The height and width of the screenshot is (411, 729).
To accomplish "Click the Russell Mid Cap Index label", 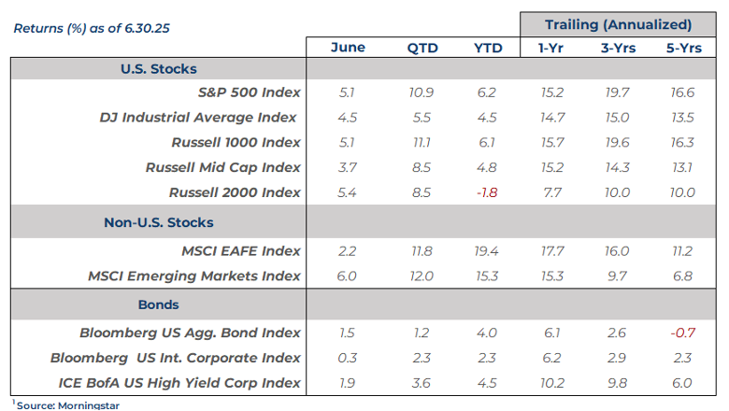I will click(x=223, y=168).
